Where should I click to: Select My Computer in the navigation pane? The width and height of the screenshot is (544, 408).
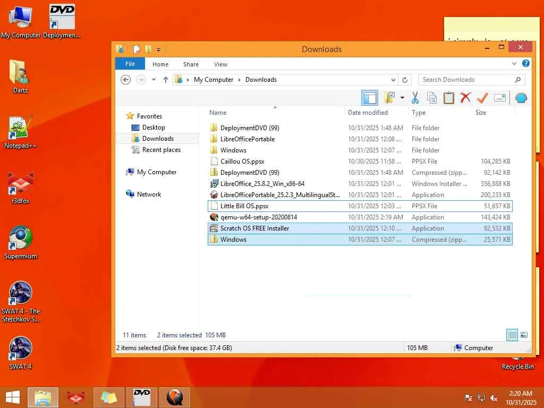tap(157, 172)
